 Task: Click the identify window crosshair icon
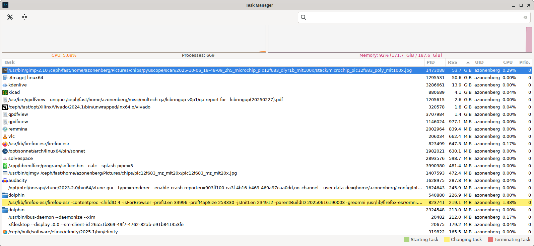tap(24, 17)
